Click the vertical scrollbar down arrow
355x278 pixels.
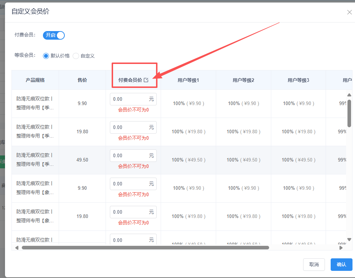[349, 239]
